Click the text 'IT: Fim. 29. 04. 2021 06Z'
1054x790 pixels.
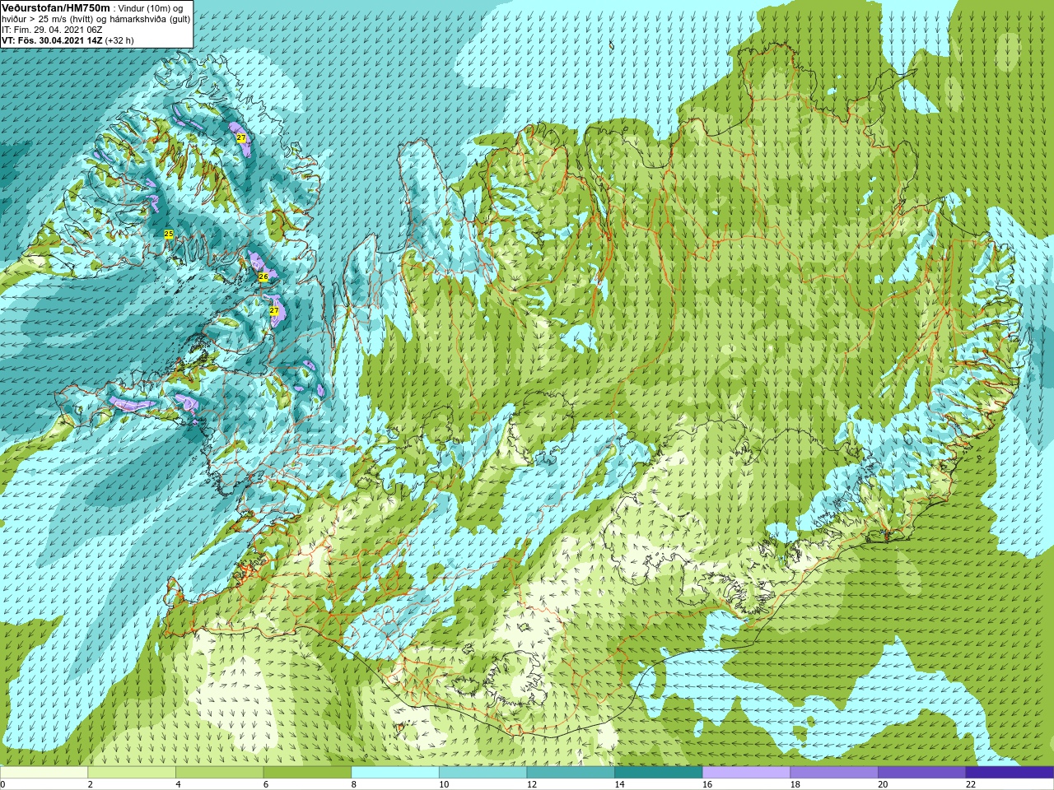pyautogui.click(x=52, y=30)
